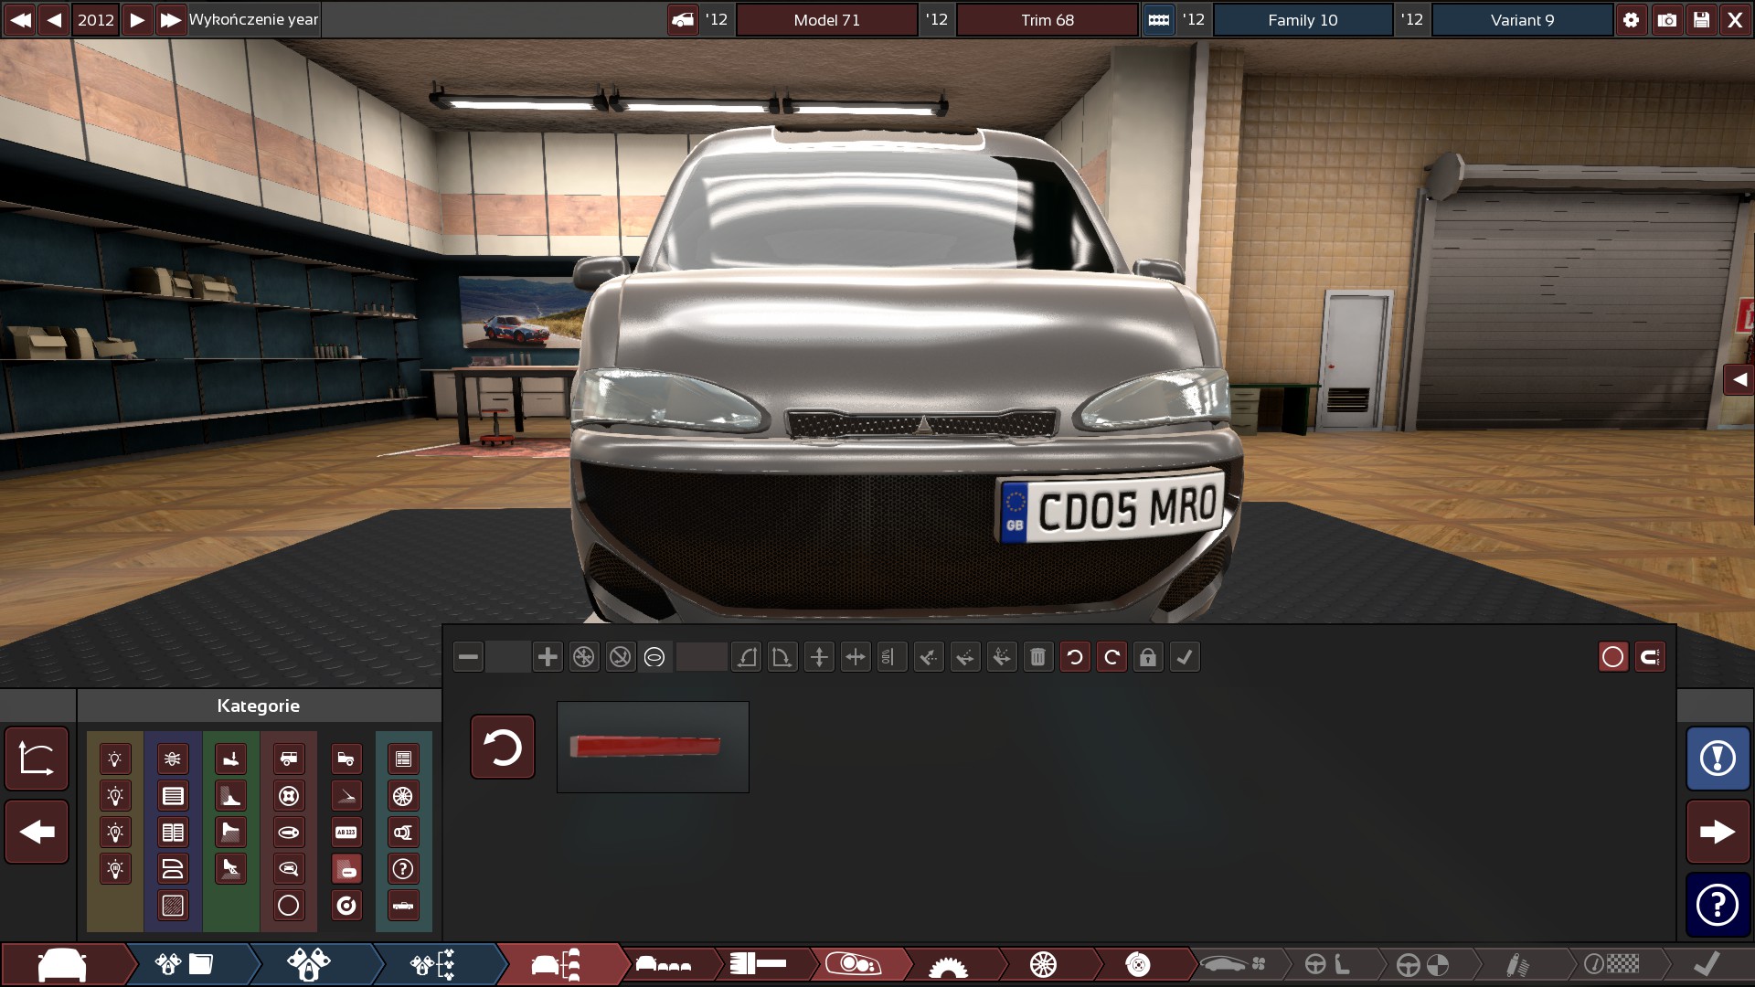Image resolution: width=1755 pixels, height=987 pixels.
Task: Toggle magnet snapping mode
Action: tap(1650, 657)
